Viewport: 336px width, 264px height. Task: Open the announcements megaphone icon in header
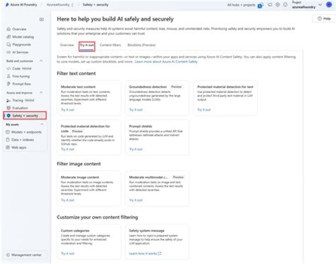(270, 5)
